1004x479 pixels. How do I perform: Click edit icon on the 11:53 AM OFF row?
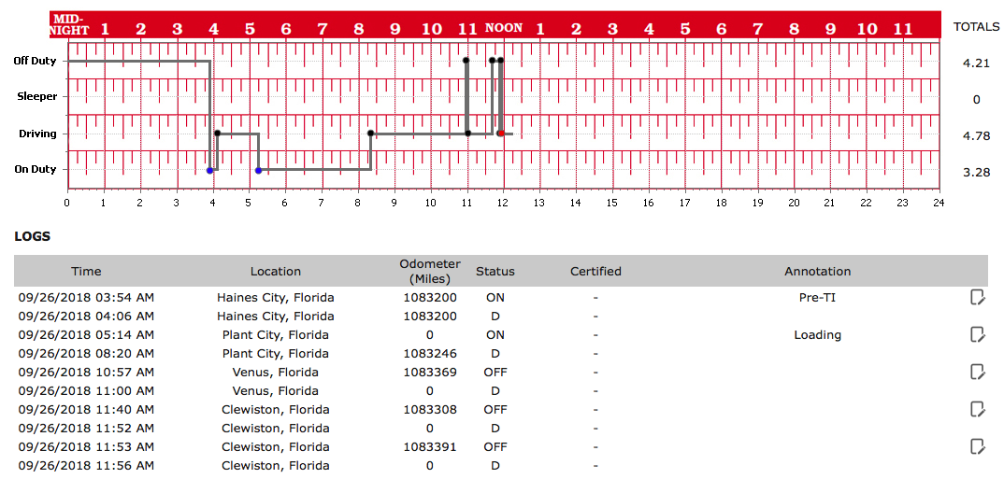(x=977, y=446)
